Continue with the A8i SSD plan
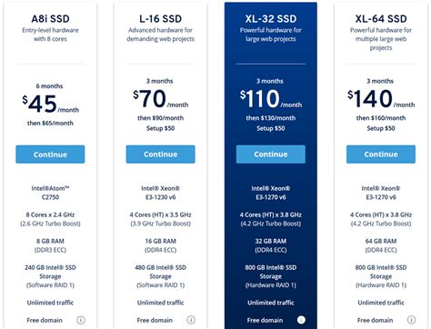Image resolution: width=431 pixels, height=329 pixels. point(50,155)
